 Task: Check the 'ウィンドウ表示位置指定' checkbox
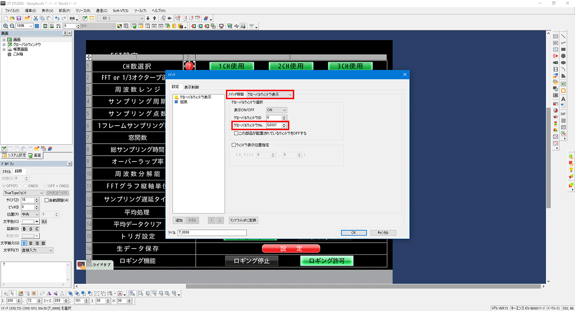pos(233,145)
